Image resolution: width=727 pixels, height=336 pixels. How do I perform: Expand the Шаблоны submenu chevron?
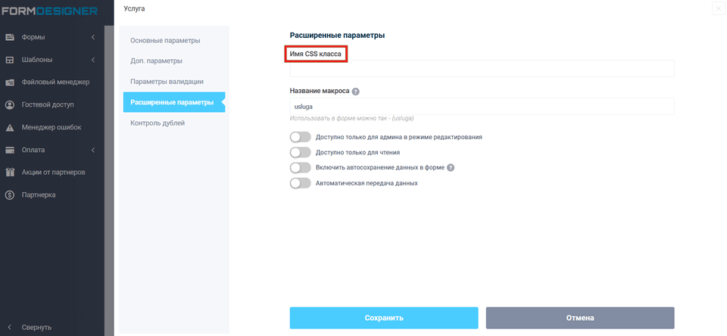[x=93, y=60]
